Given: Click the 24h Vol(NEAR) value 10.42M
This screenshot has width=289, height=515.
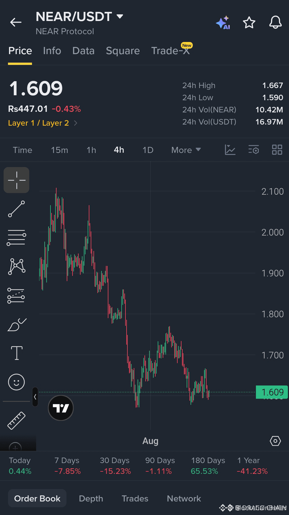Looking at the screenshot, I should [x=269, y=110].
